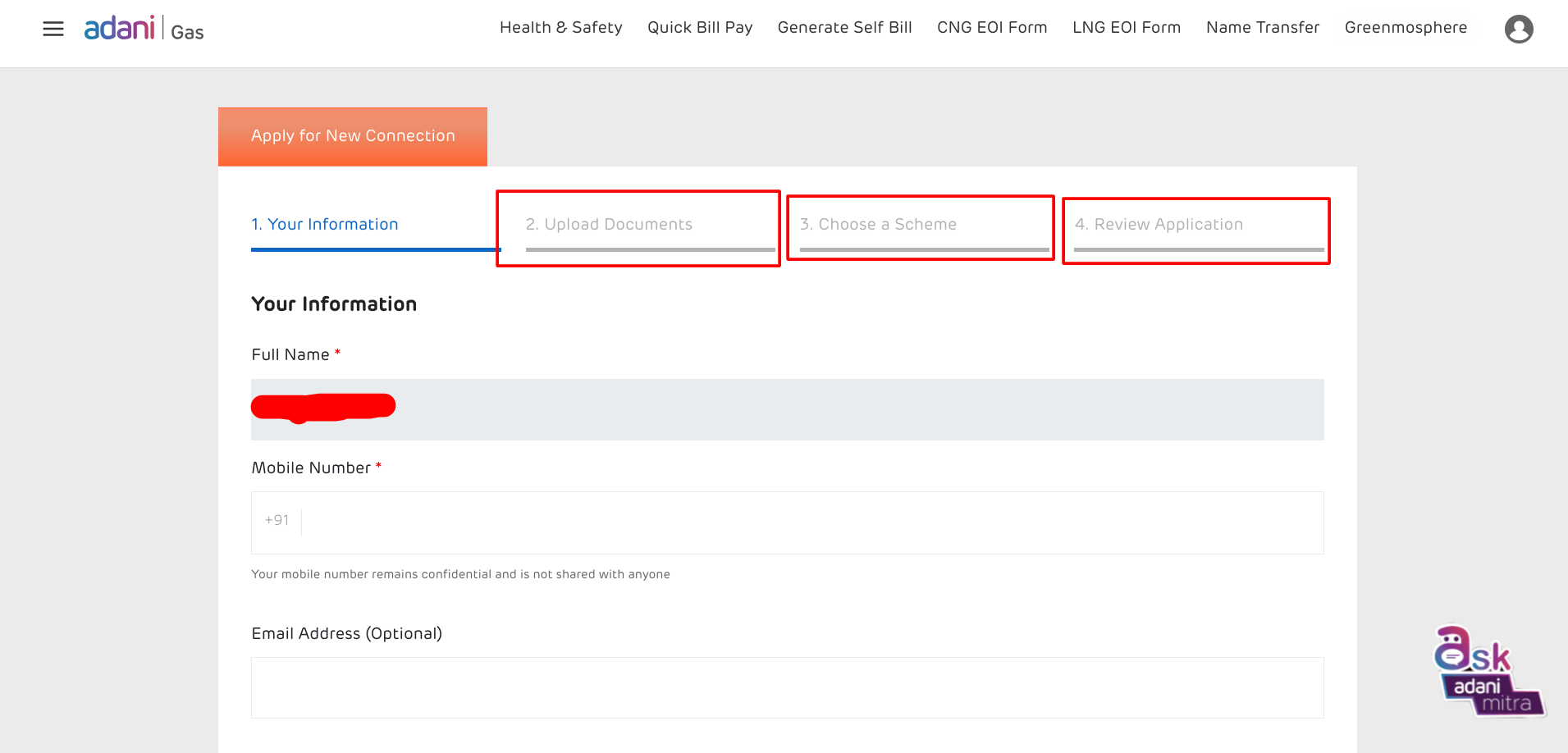This screenshot has height=753, width=1568.
Task: Go to Quick Bill Pay
Action: coord(699,28)
